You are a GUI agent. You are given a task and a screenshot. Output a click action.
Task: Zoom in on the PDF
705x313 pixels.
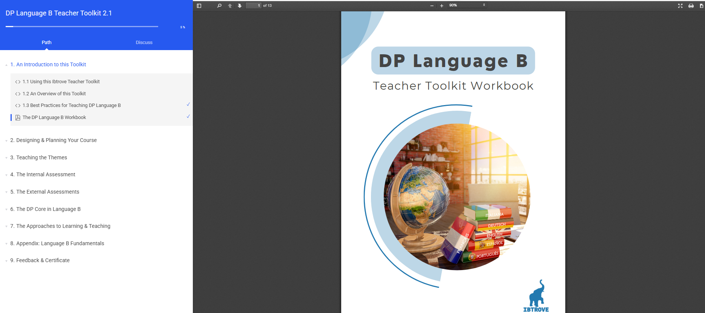pos(441,6)
